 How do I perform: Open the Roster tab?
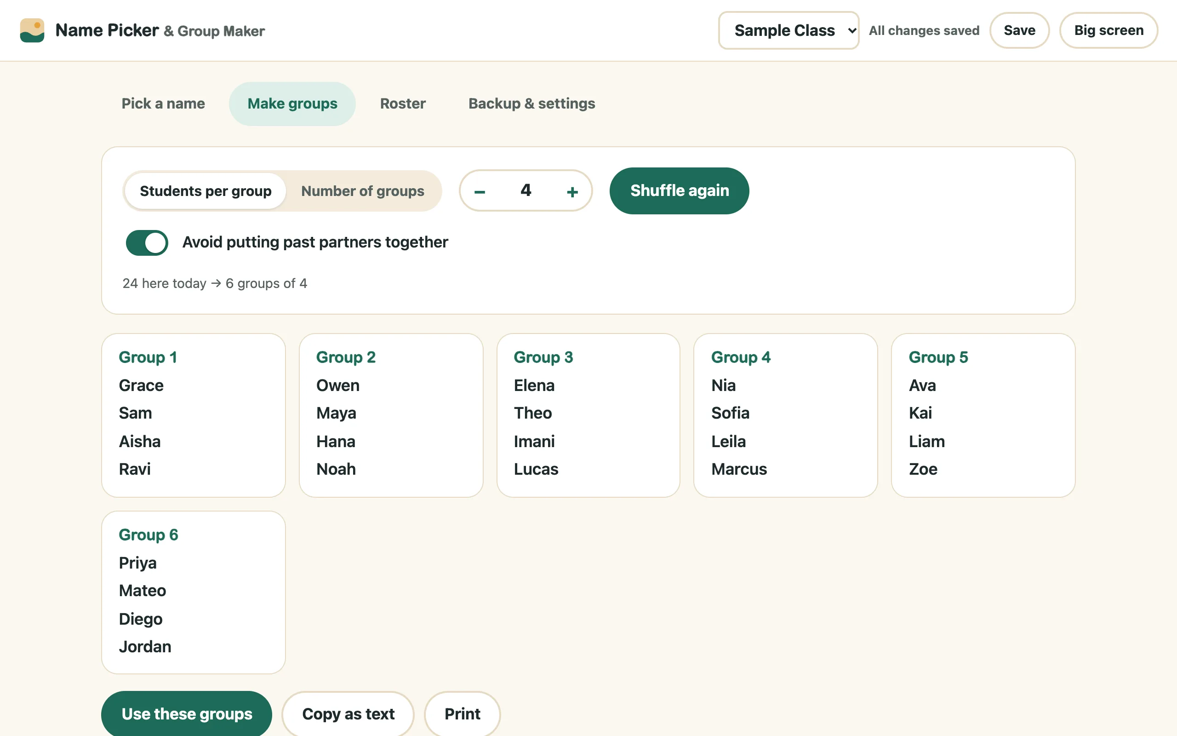click(x=403, y=103)
